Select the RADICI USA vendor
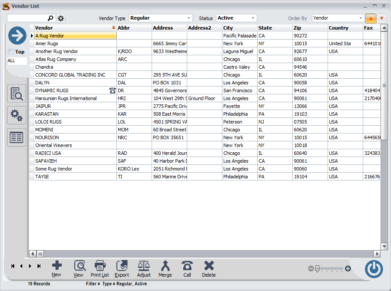The height and width of the screenshot is (291, 391). point(75,153)
